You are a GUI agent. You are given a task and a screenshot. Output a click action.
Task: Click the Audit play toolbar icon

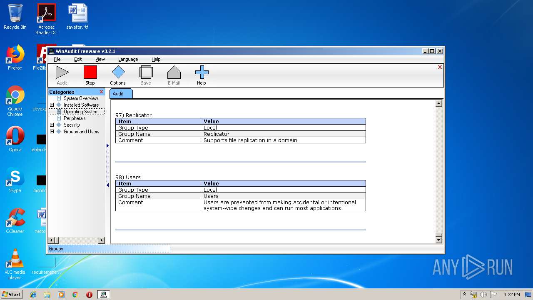[62, 72]
